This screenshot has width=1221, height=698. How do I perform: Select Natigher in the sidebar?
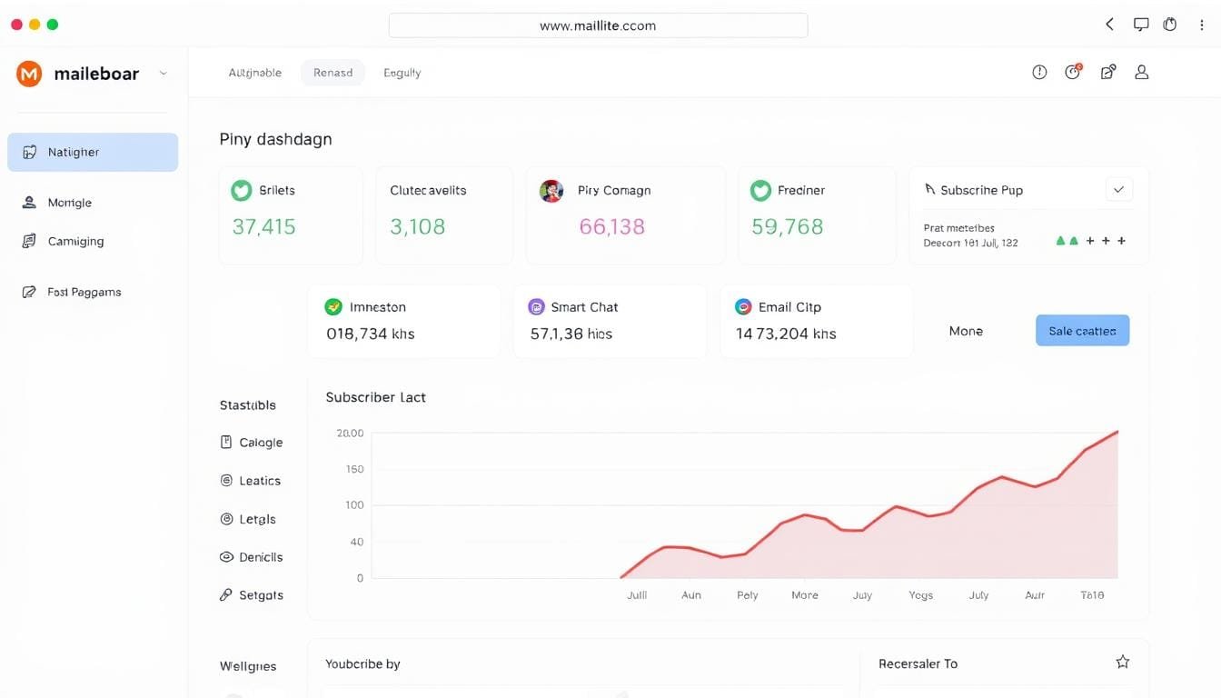93,153
